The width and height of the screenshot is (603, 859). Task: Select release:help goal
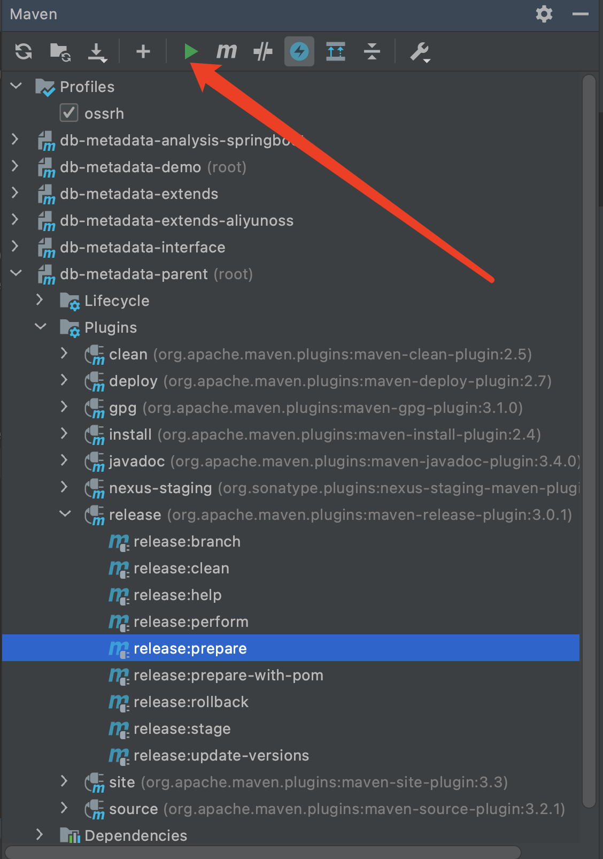pos(177,595)
